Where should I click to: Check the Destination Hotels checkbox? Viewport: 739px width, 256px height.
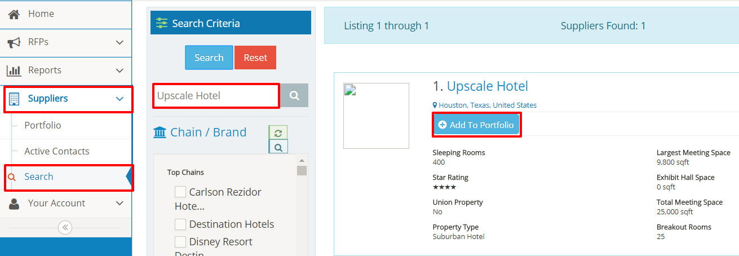(x=180, y=224)
